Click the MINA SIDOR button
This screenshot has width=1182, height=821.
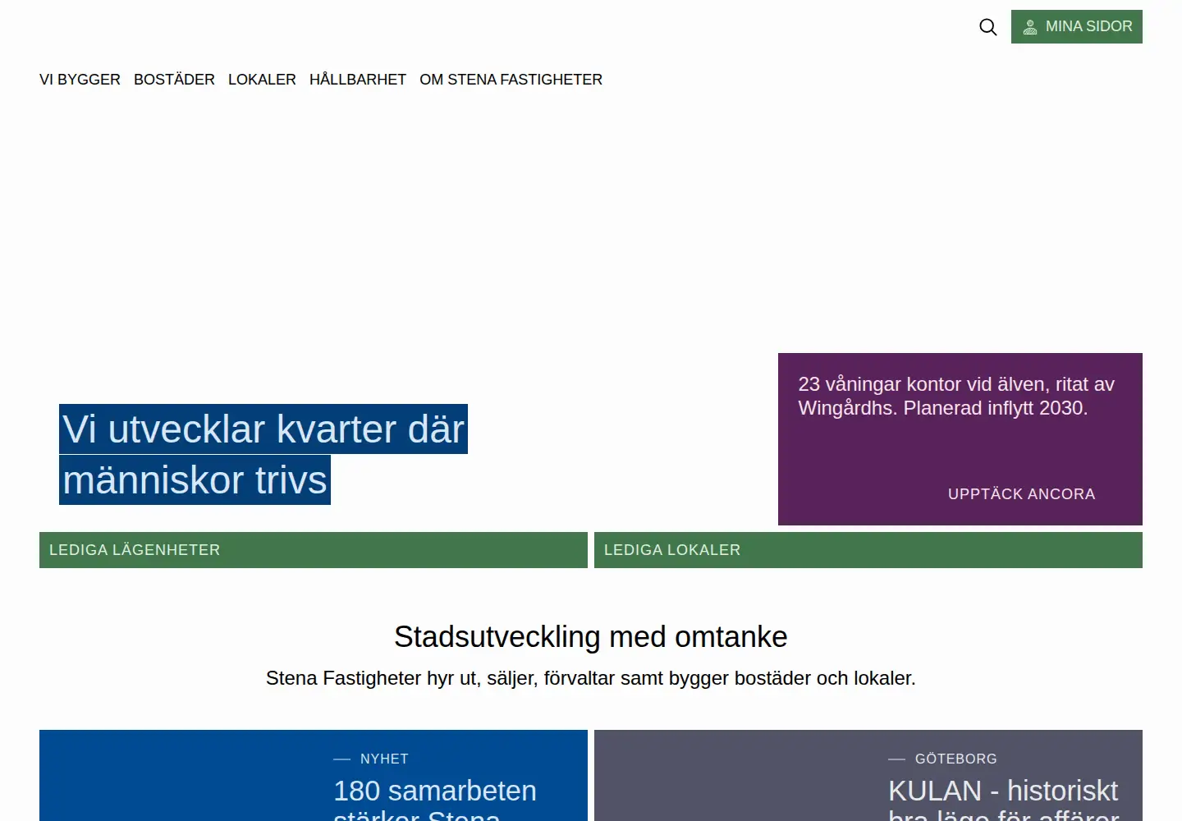1077,26
